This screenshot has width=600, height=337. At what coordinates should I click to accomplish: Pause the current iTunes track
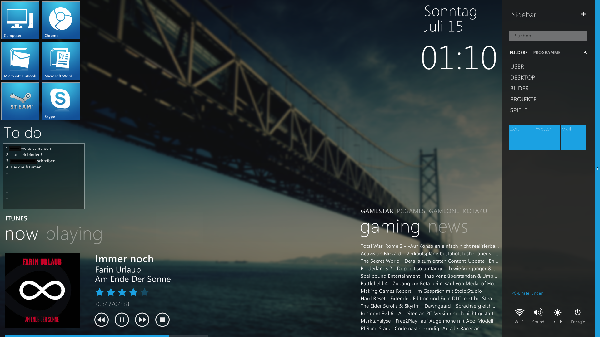tap(122, 320)
